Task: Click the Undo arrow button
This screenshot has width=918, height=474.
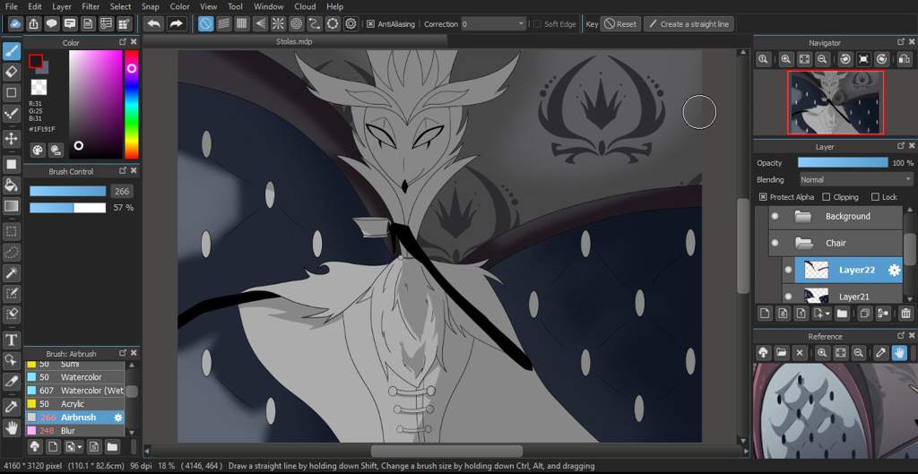Action: pyautogui.click(x=154, y=24)
